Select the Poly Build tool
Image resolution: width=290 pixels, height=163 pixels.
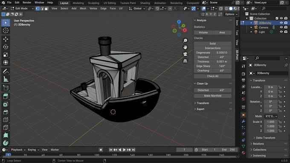click(6, 135)
